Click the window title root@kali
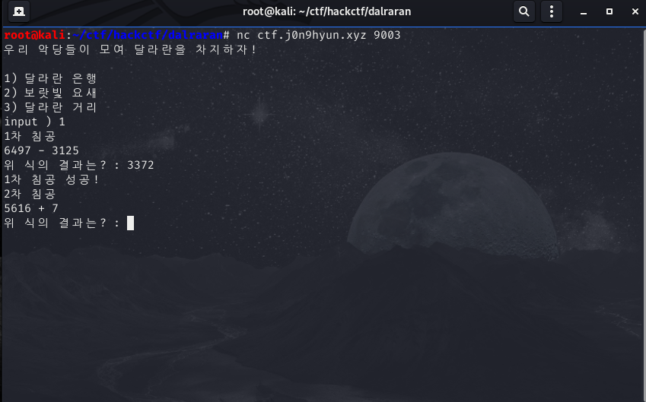This screenshot has width=646, height=402. pos(326,11)
